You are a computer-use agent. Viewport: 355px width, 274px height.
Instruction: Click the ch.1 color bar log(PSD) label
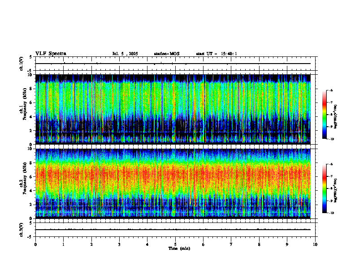[x=336, y=116]
